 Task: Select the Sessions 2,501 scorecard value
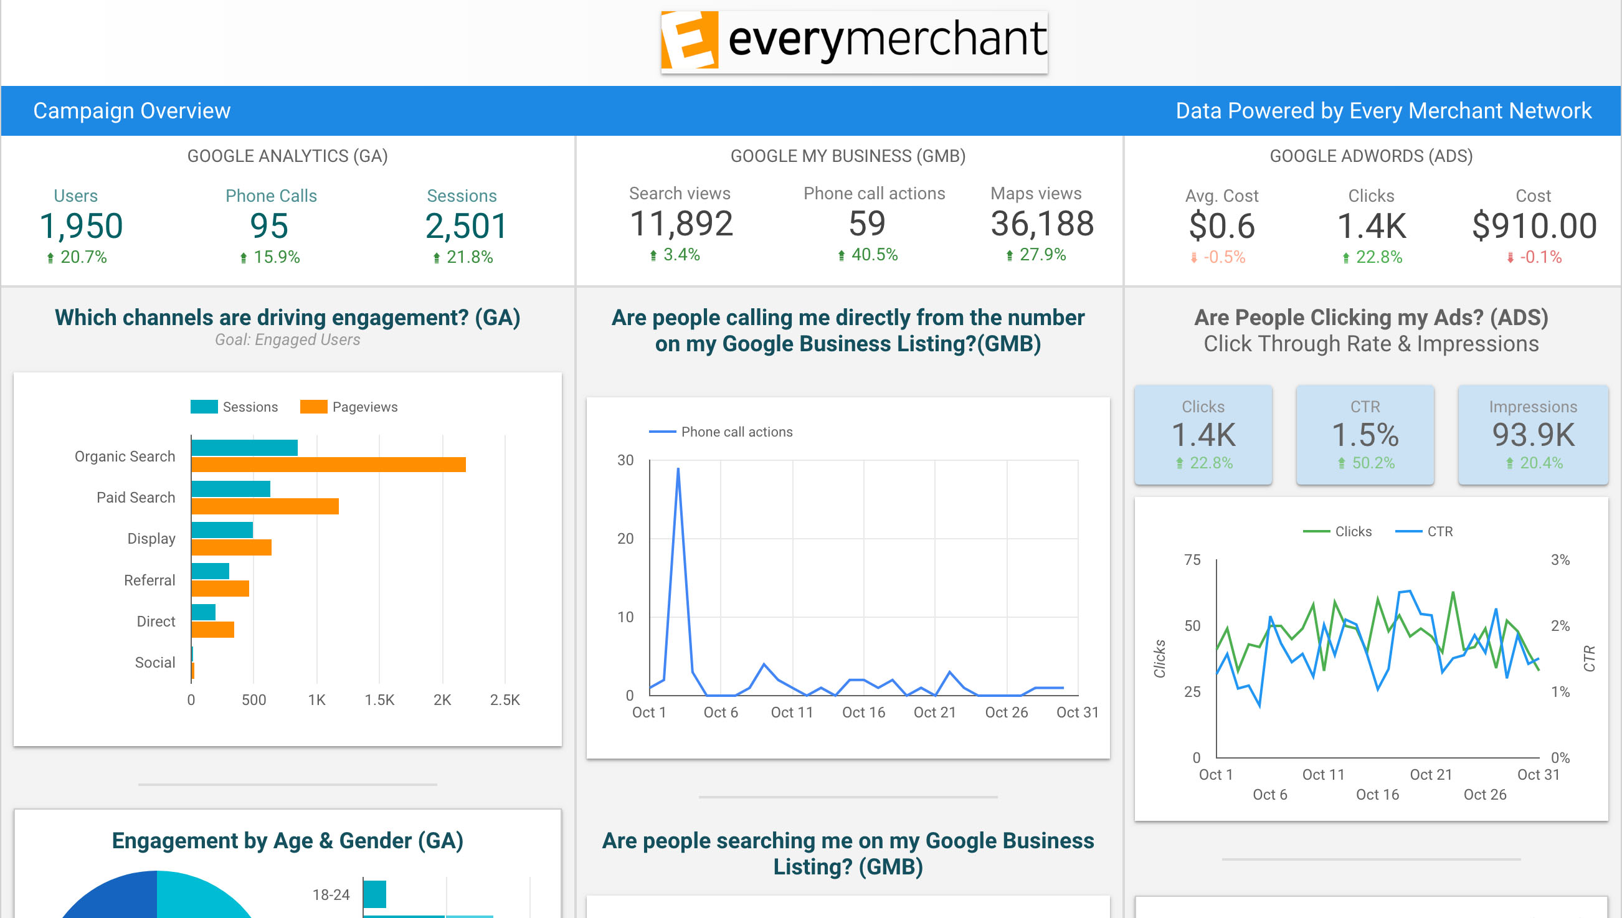[x=466, y=225]
